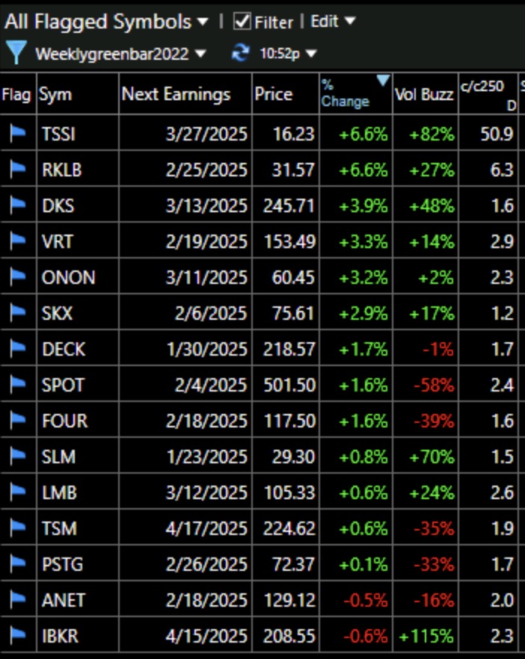Click the flag beside ANET

tap(16, 596)
